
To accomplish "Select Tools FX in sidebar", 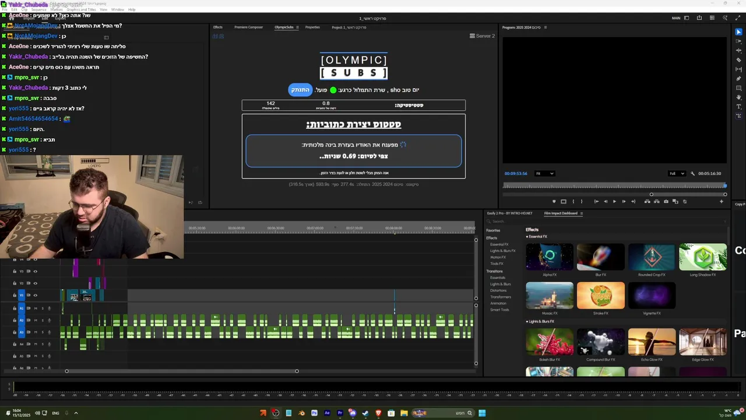I will pyautogui.click(x=497, y=264).
